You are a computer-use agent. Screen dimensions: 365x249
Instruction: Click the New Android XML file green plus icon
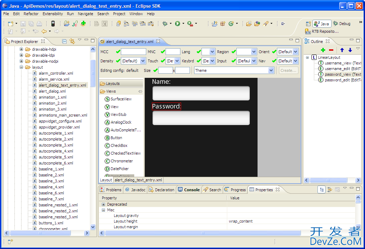(x=83, y=23)
